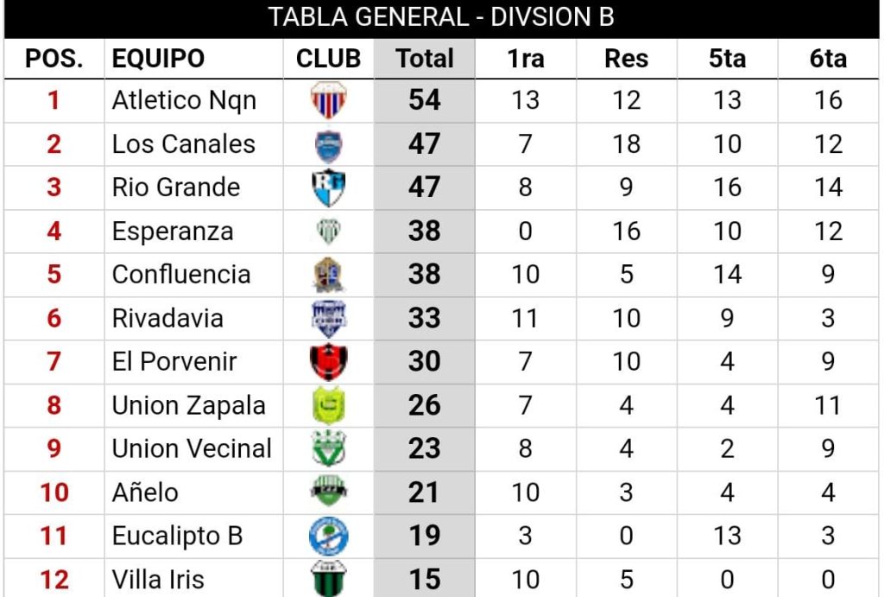Image resolution: width=884 pixels, height=597 pixels.
Task: Click the Confluencia club crest
Action: [x=328, y=276]
